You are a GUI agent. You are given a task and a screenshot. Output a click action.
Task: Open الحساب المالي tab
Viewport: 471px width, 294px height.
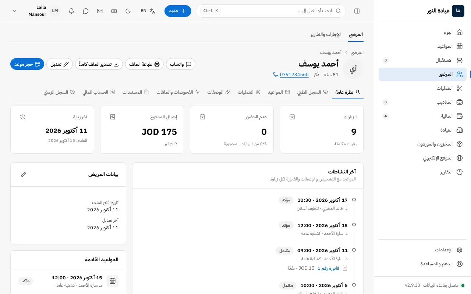click(x=99, y=92)
